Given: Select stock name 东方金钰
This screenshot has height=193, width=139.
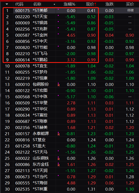Looking at the screenshot, I should pyautogui.click(x=41, y=164).
